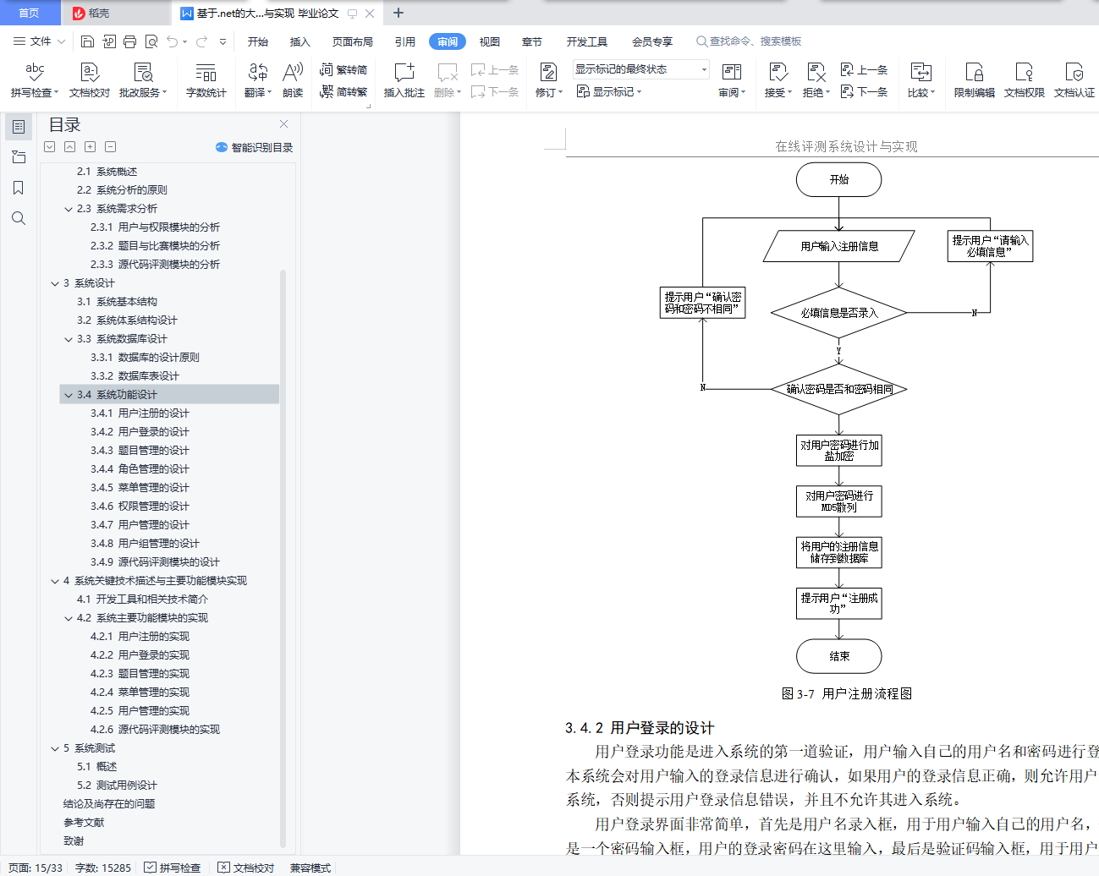Open 文档权限 settings
1099x876 pixels.
1025,80
